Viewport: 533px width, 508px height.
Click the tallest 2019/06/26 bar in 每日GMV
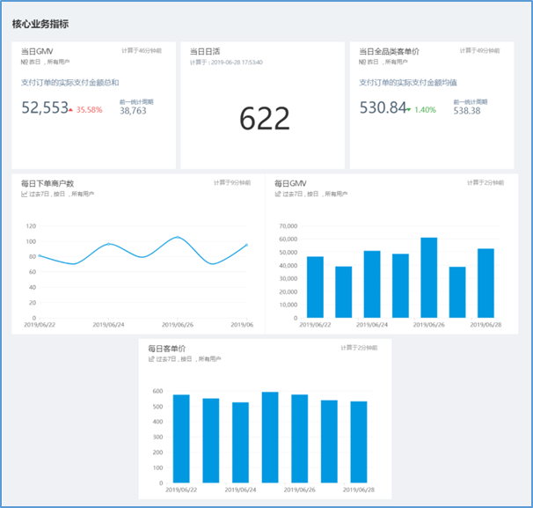point(429,277)
